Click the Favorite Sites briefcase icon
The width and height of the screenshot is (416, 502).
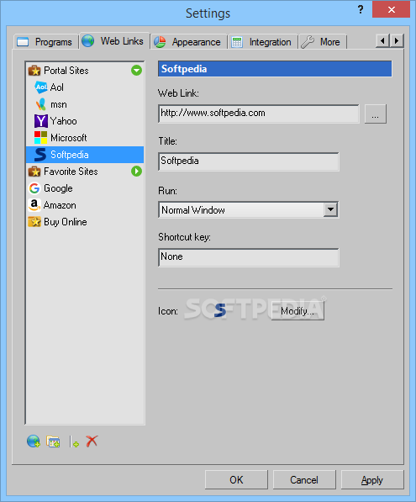34,172
